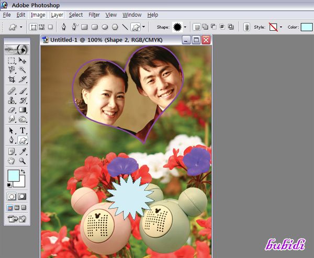Image resolution: width=314 pixels, height=258 pixels.
Task: Select the Lasso tool
Action: pos(12,70)
